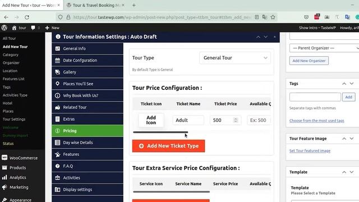Click the tags text input field
This screenshot has height=202, width=359.
click(315, 97)
